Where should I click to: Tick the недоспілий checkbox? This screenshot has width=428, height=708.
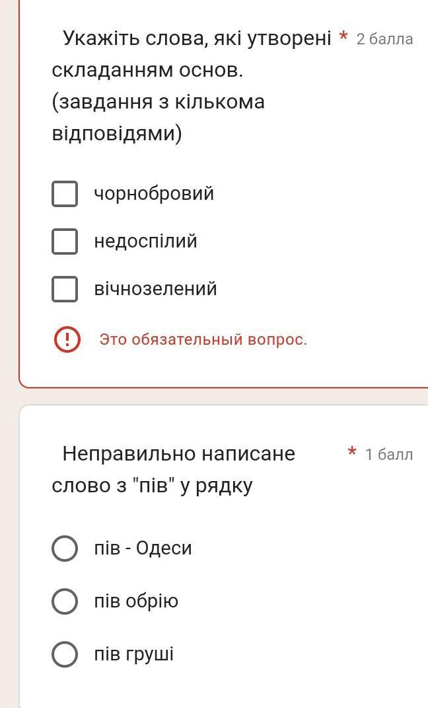pyautogui.click(x=65, y=242)
